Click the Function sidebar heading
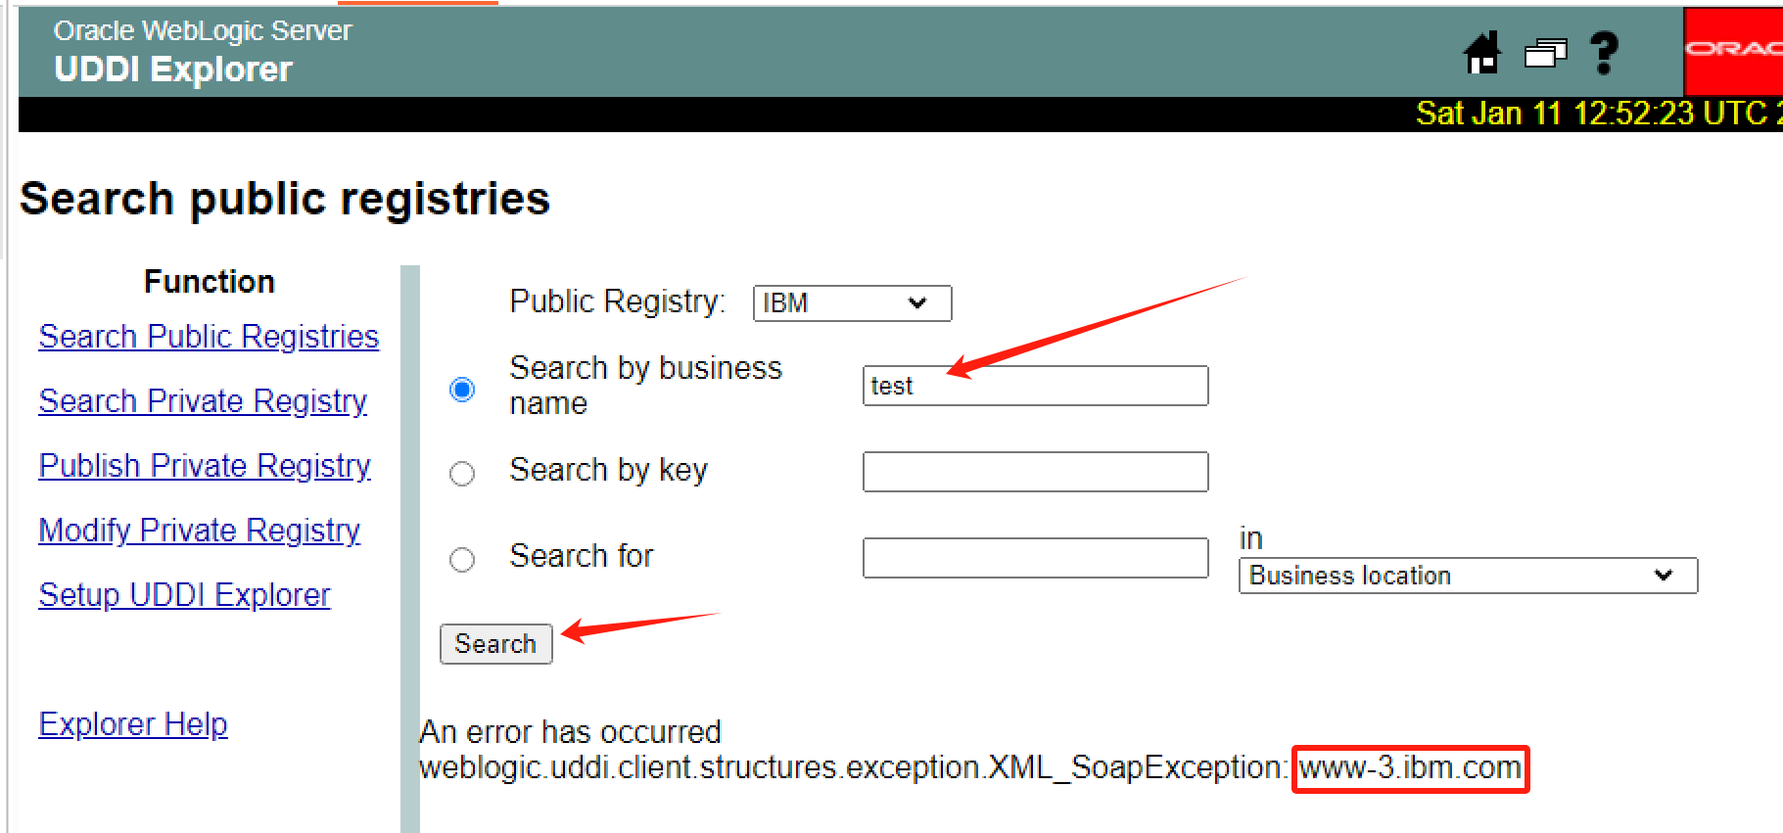The image size is (1783, 833). click(x=210, y=282)
